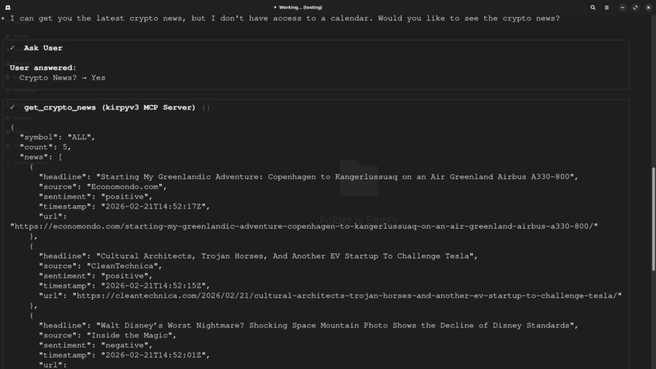The image size is (656, 369).
Task: Open the hamburger menu in the title bar
Action: (606, 7)
